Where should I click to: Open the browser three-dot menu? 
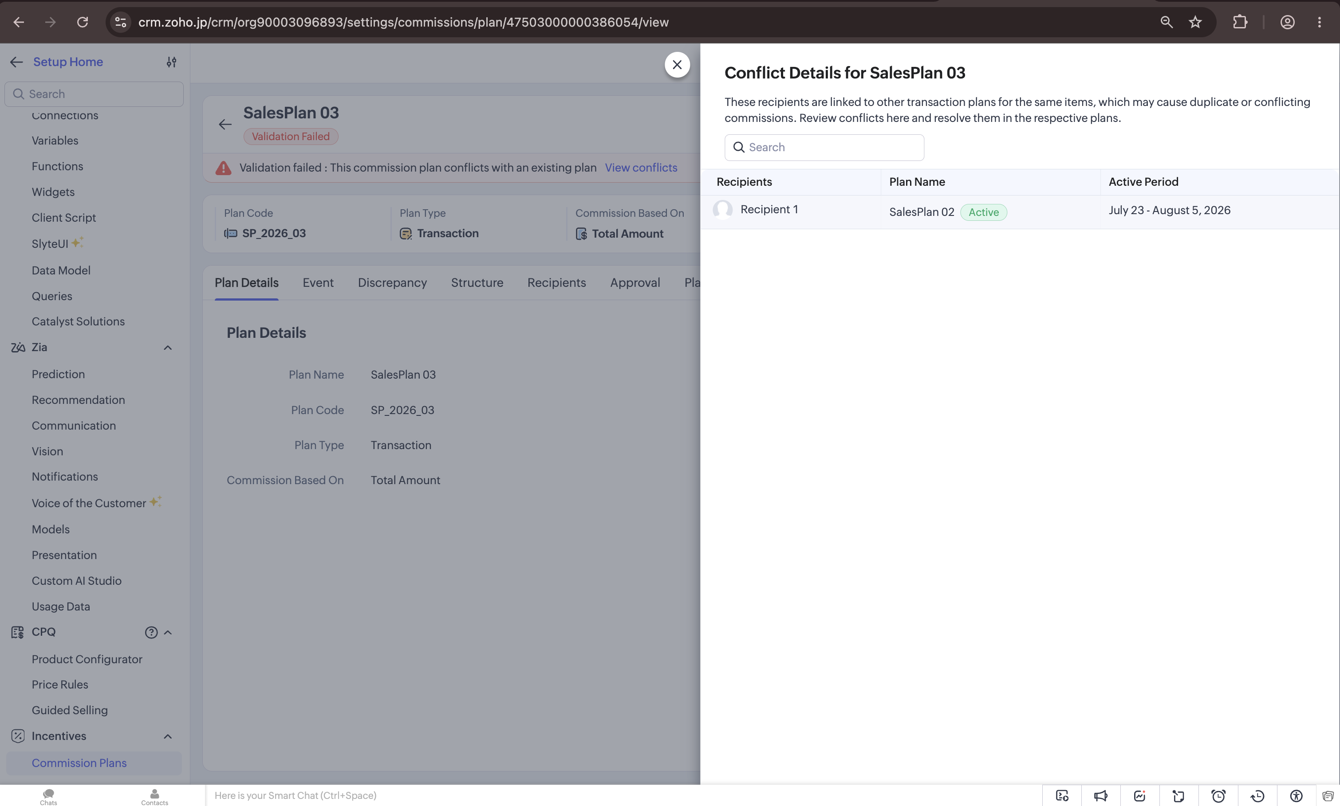click(x=1319, y=22)
